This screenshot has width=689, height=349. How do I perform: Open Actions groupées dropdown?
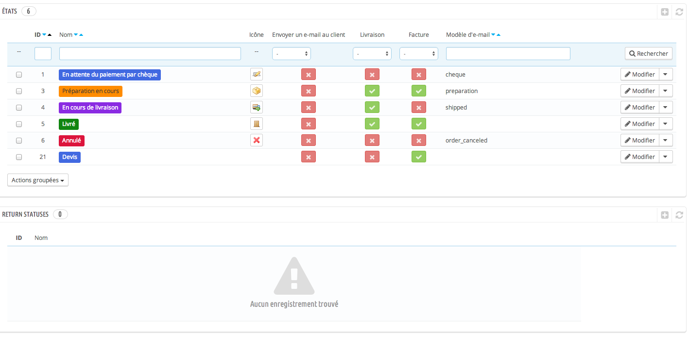click(x=38, y=180)
